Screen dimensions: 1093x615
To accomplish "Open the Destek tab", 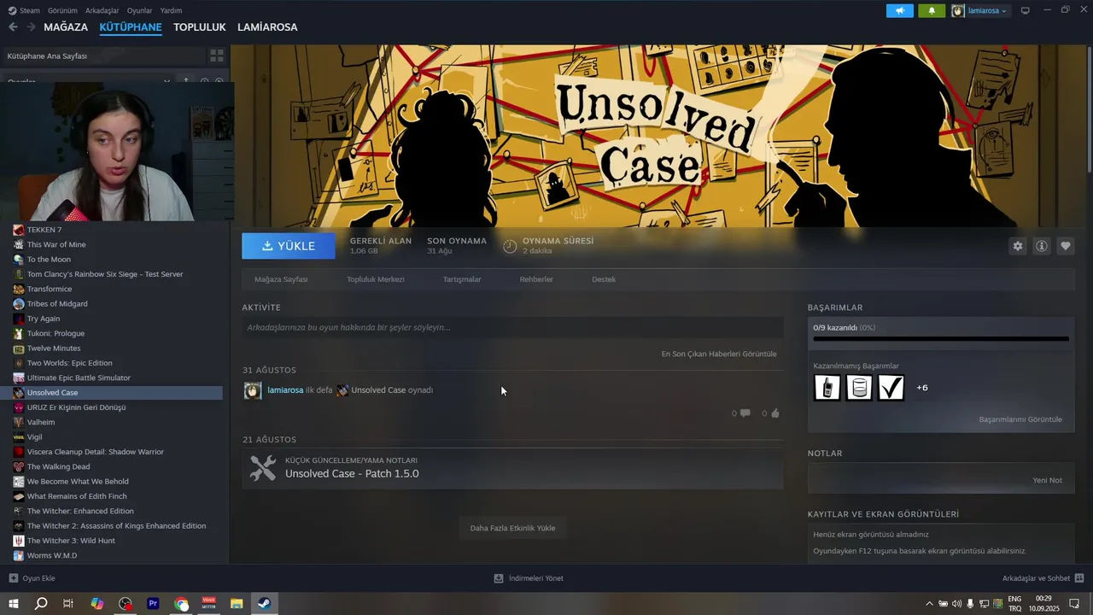I will point(604,279).
